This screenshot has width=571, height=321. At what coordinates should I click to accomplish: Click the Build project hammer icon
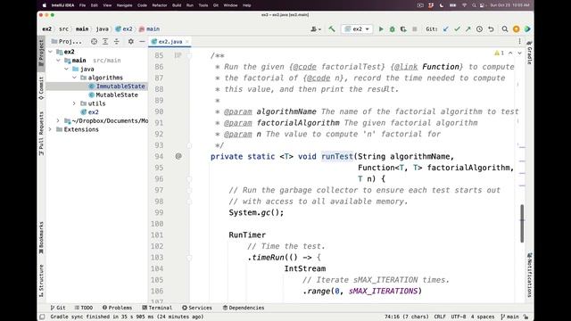click(331, 29)
